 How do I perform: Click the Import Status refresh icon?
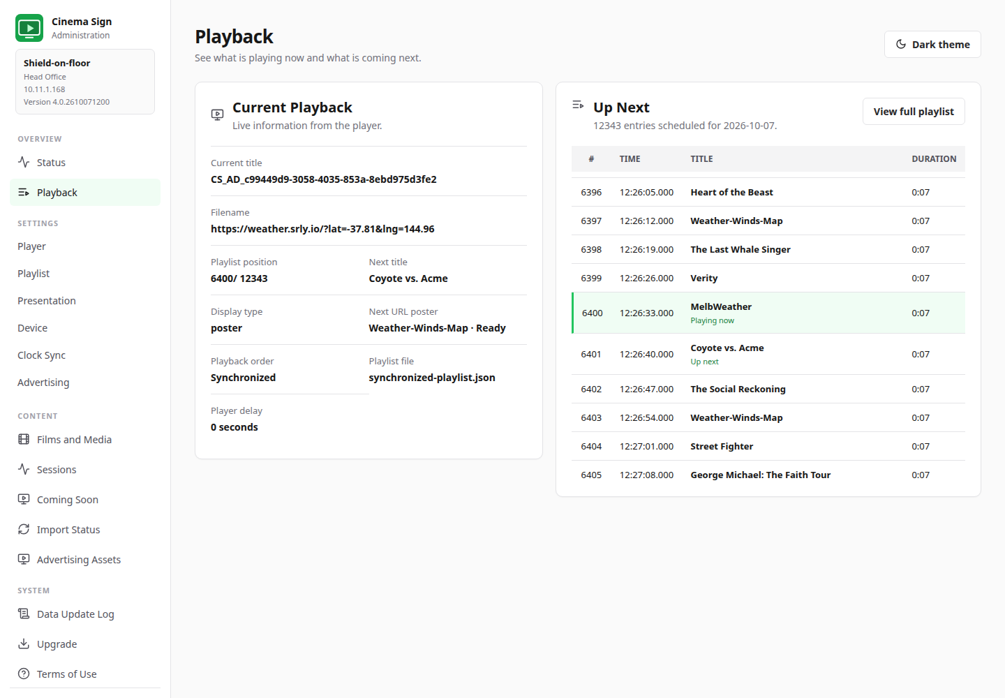click(x=24, y=529)
